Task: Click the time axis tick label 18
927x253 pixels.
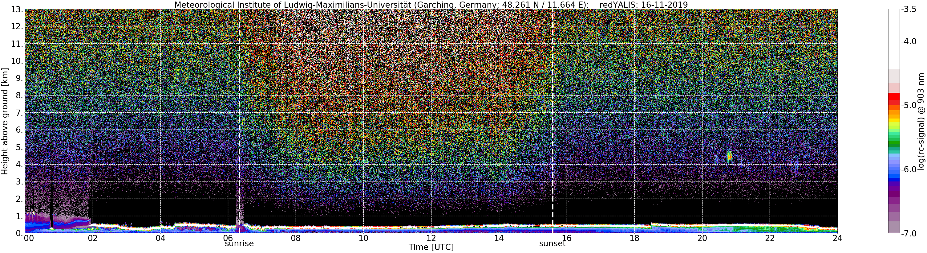Action: pyautogui.click(x=634, y=238)
